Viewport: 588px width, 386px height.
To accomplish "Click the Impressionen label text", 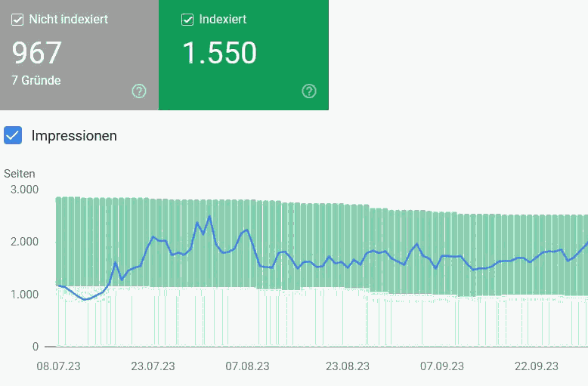I will (74, 136).
